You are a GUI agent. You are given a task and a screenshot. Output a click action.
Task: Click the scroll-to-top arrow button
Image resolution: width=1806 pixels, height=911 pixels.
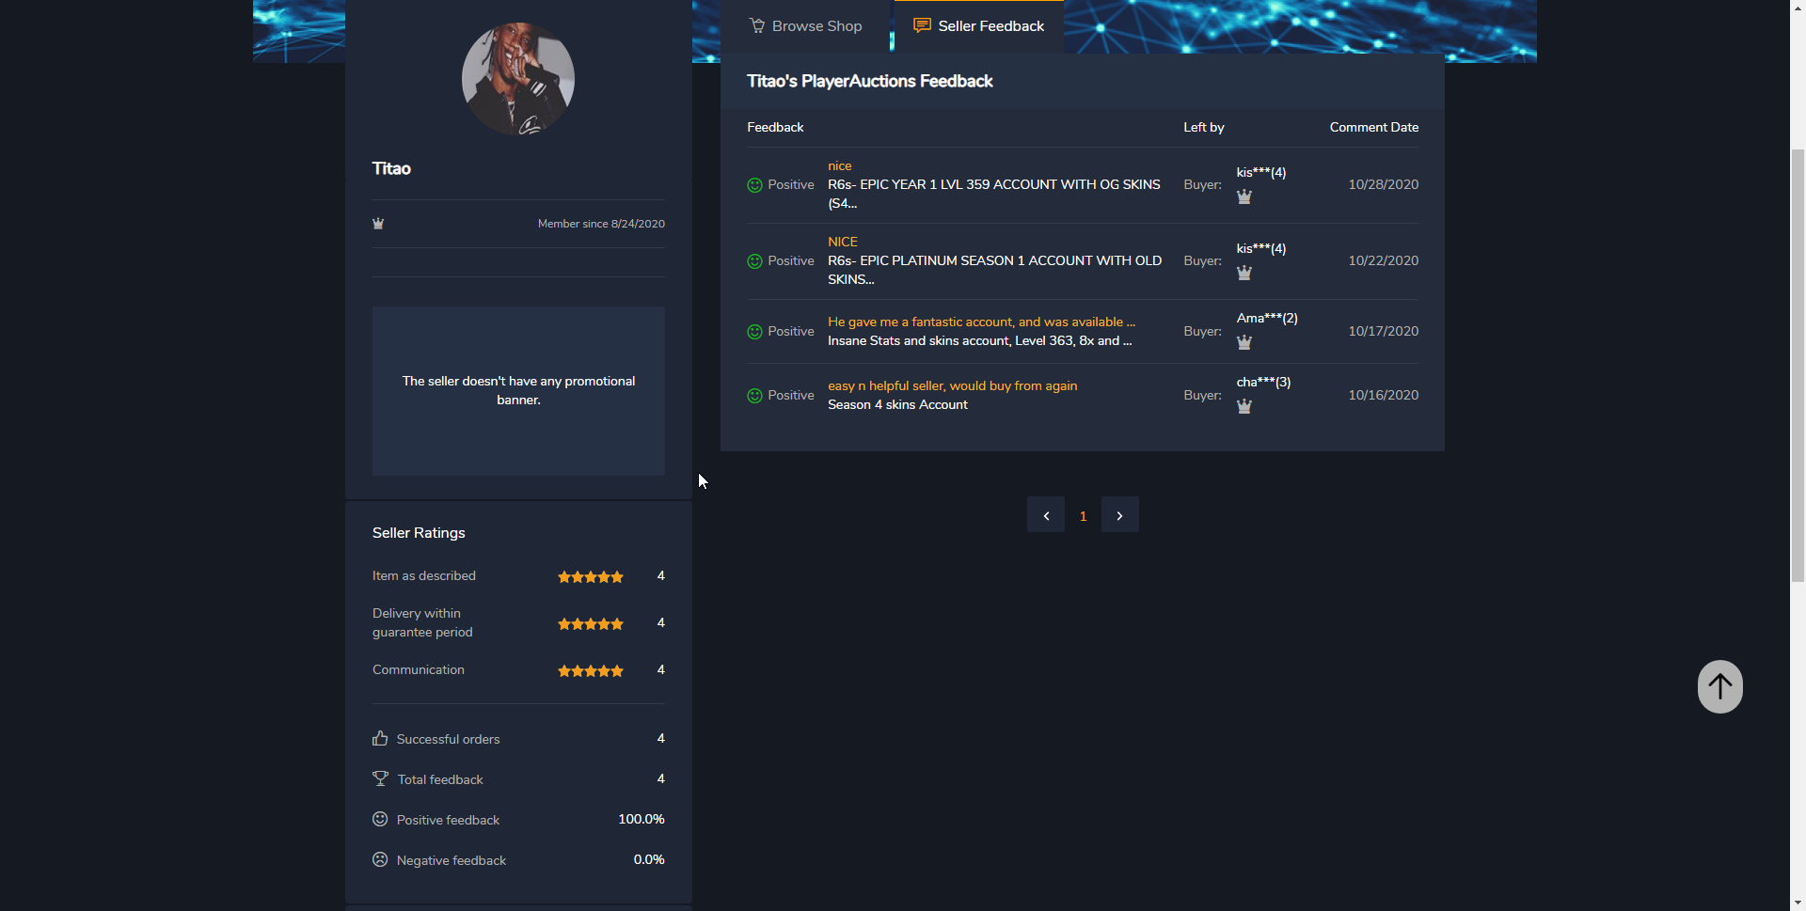[x=1719, y=686]
